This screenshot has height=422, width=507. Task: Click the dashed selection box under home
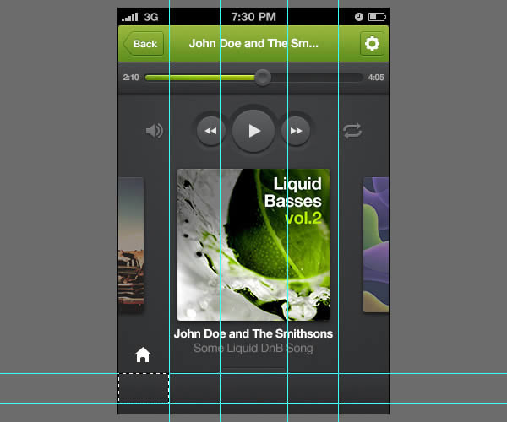[x=143, y=388]
